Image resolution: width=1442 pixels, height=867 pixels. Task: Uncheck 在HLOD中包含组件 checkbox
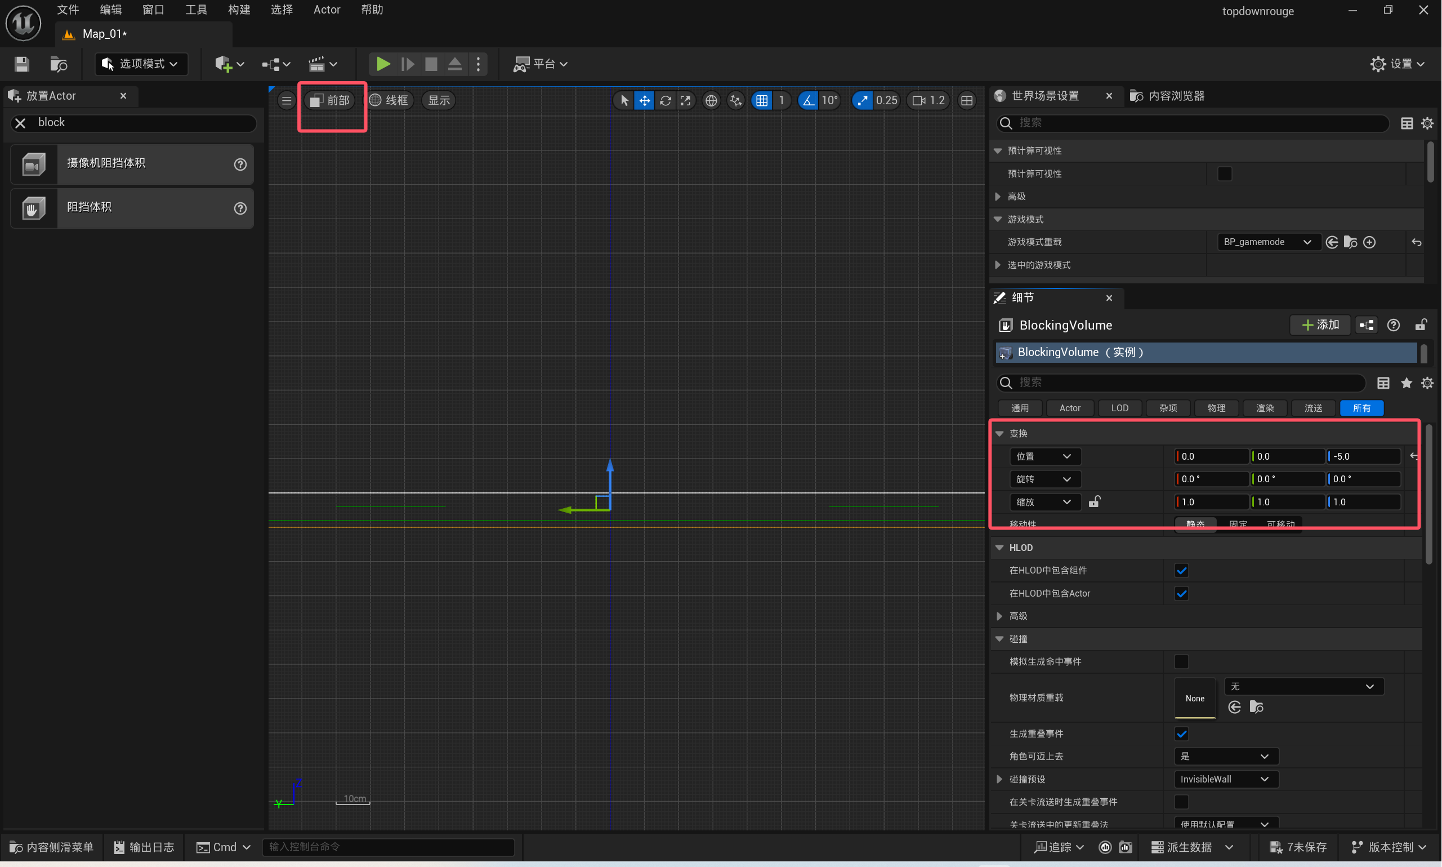tap(1182, 571)
